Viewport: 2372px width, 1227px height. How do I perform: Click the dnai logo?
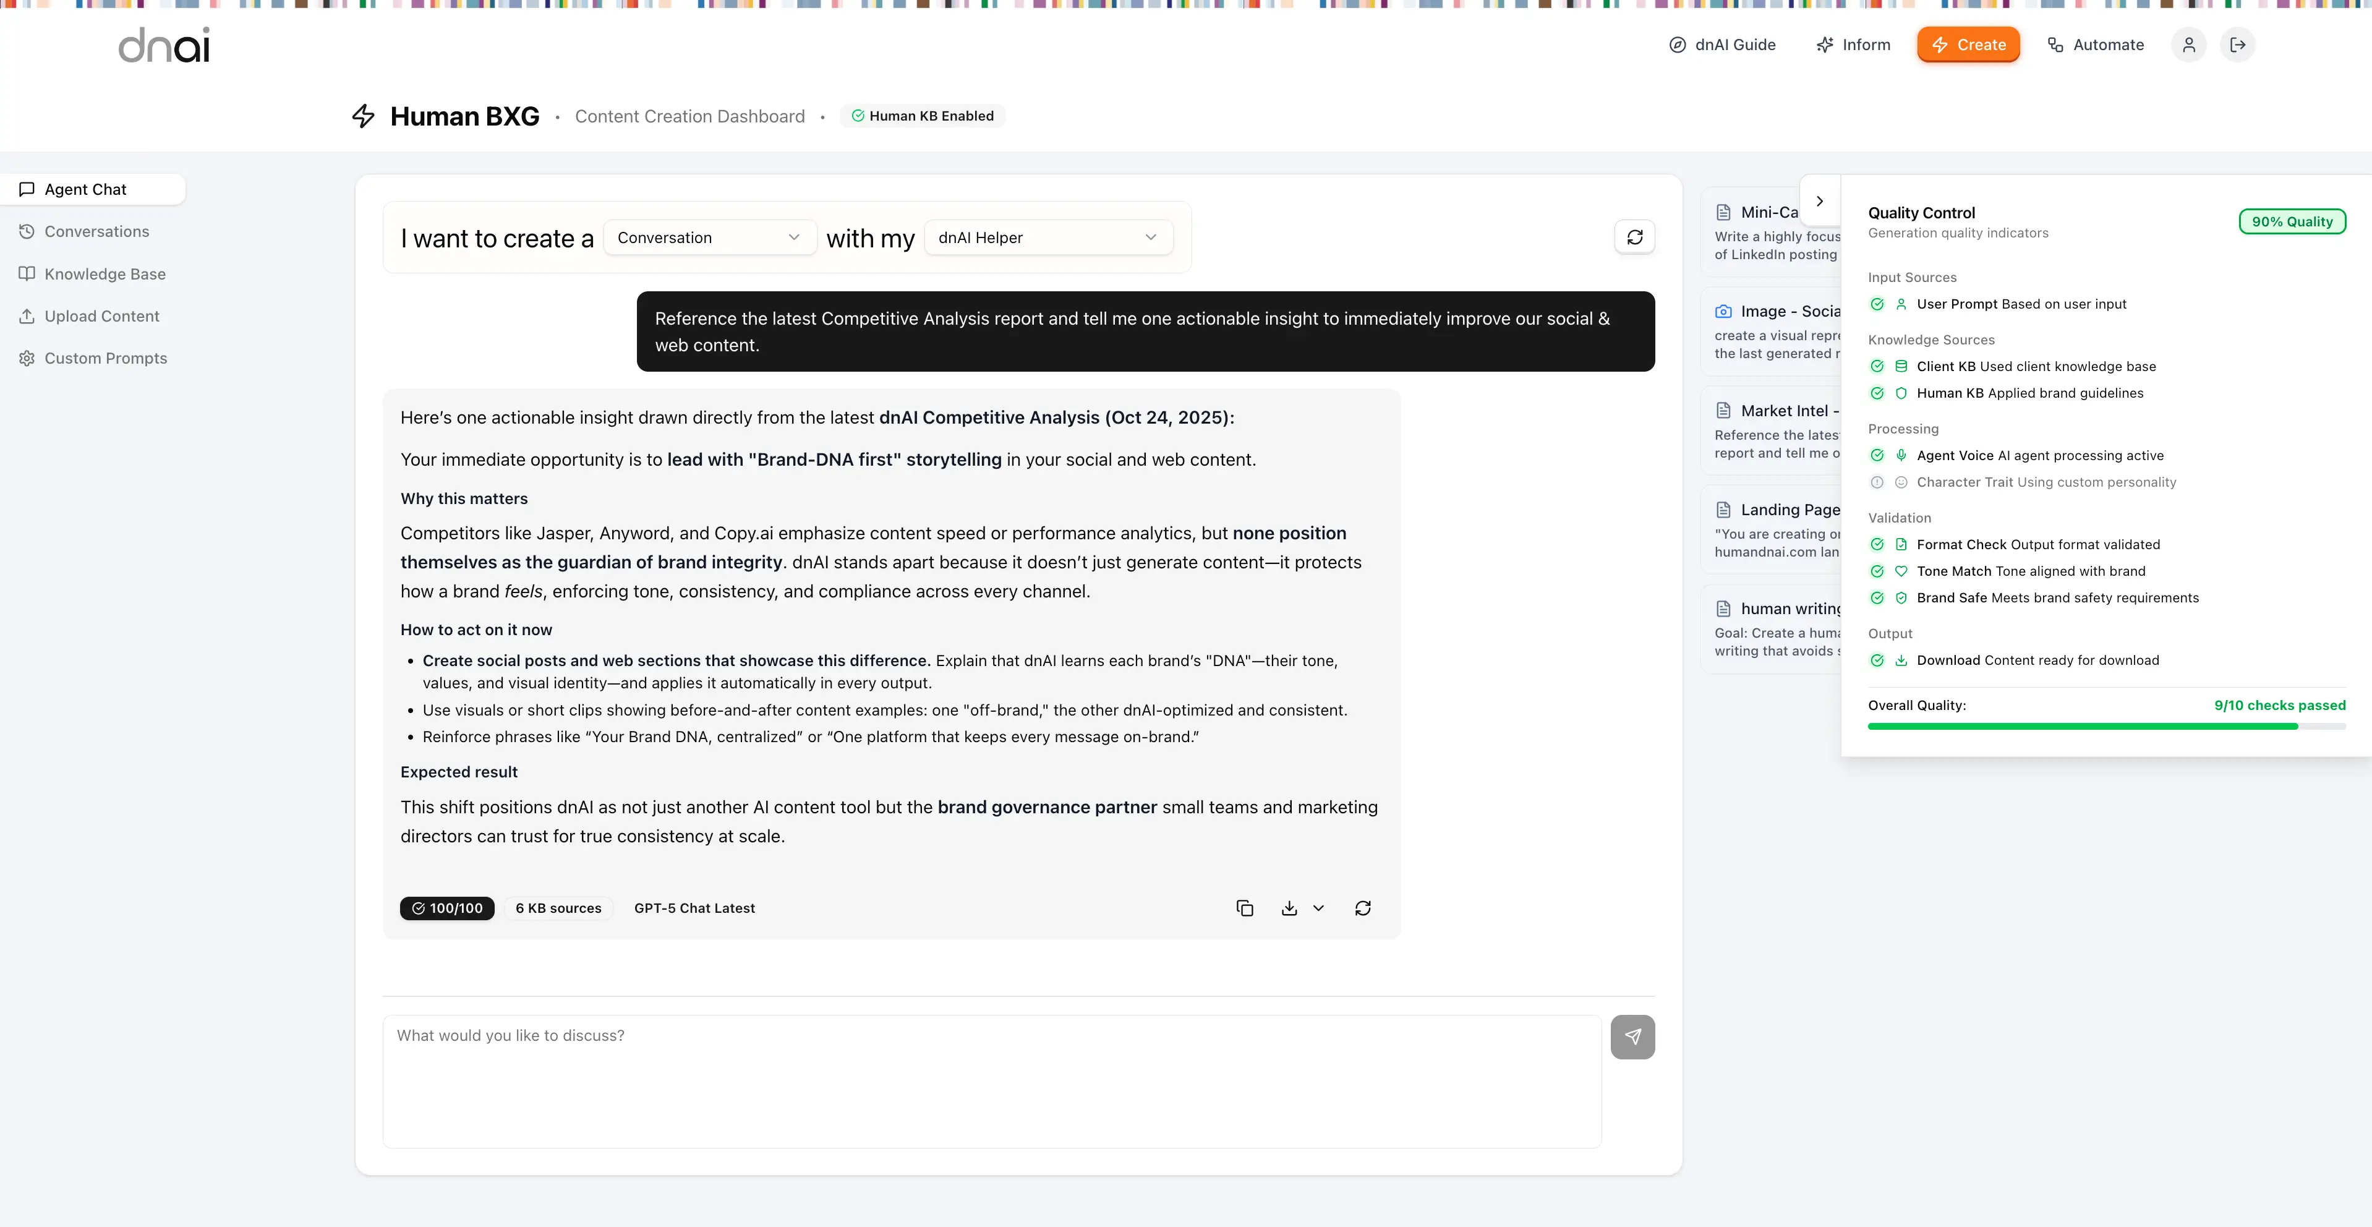coord(164,45)
